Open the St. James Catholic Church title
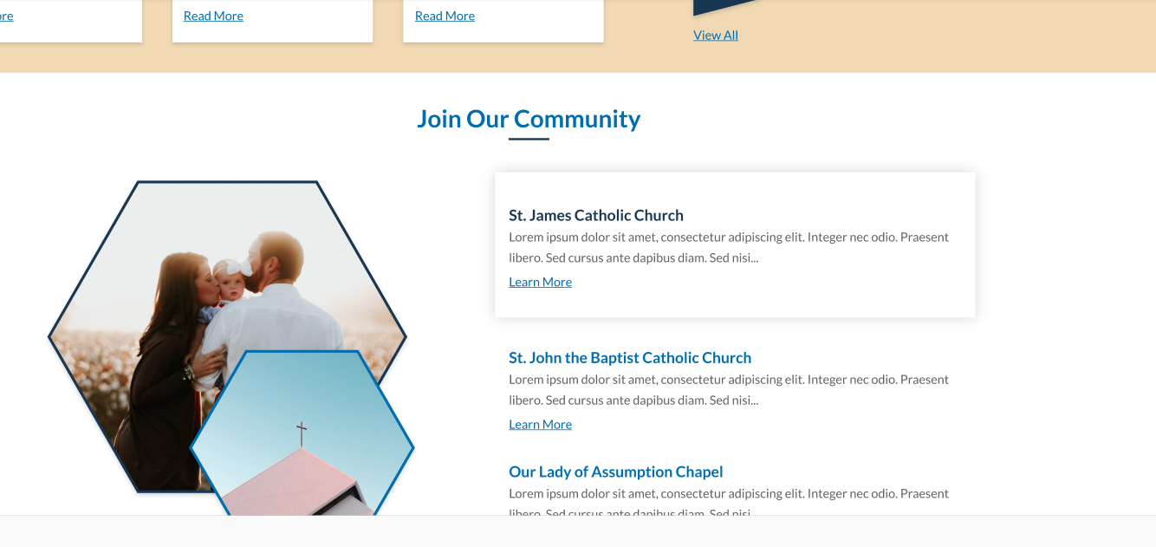The image size is (1156, 547). [596, 215]
